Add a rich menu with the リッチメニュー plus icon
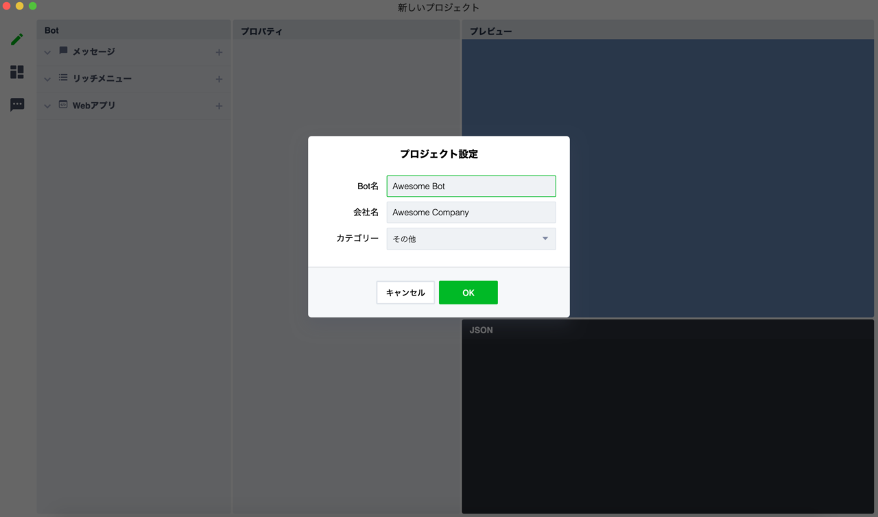The height and width of the screenshot is (517, 878). (219, 78)
